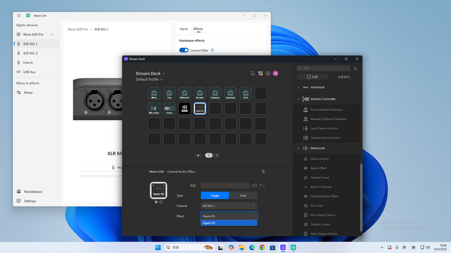Open Google Chrome from taskbar

262,248
